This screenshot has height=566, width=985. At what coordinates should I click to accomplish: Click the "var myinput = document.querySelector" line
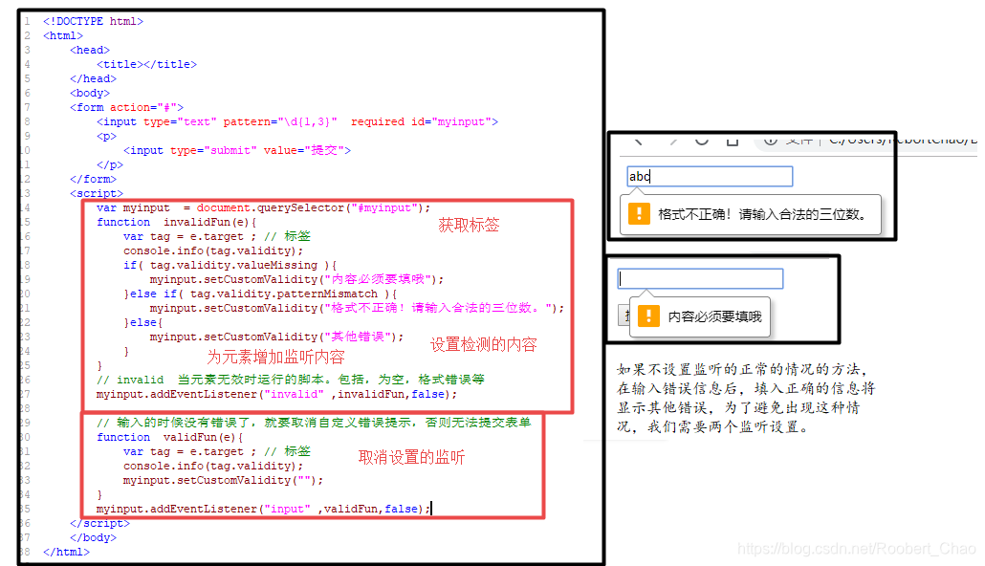tap(264, 207)
